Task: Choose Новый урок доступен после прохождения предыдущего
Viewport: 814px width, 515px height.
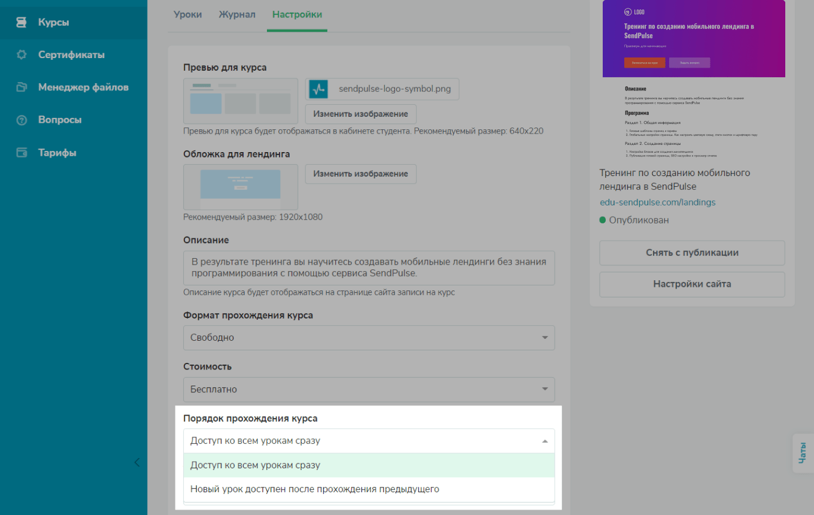Action: coord(369,489)
